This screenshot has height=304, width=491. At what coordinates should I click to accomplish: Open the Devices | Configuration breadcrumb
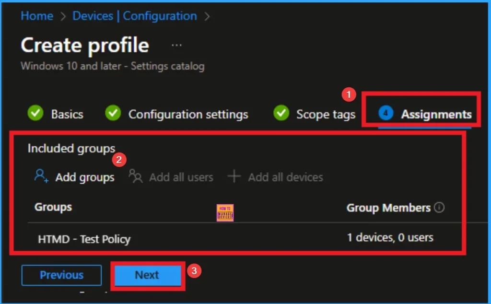pyautogui.click(x=134, y=16)
